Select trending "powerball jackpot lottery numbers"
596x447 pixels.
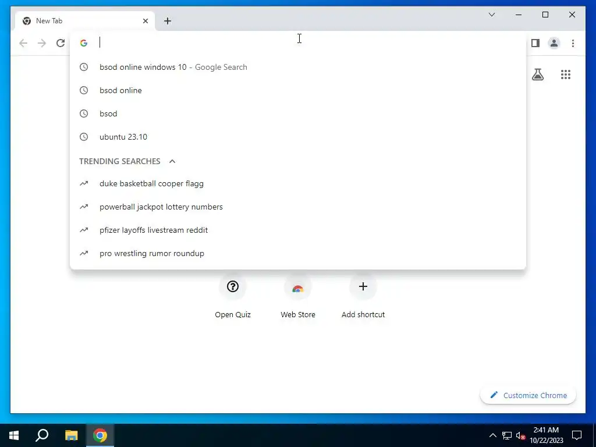tap(298, 207)
